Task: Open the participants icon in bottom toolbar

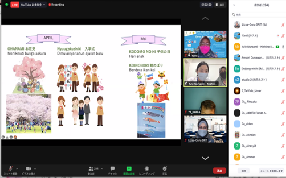Action: [x=91, y=168]
